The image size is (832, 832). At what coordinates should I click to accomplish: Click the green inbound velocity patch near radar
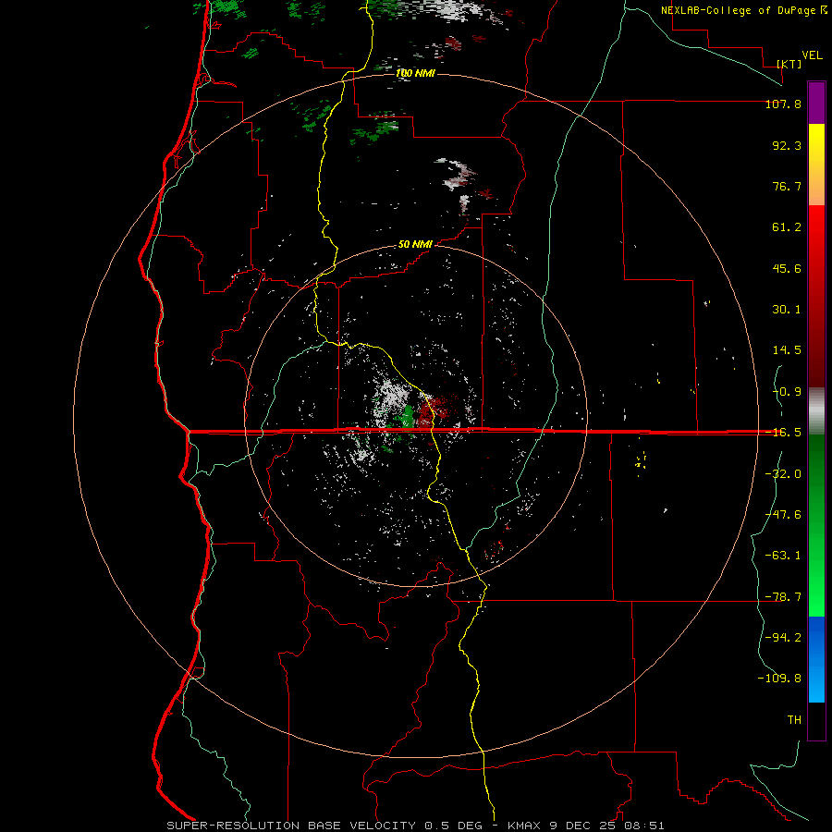click(x=408, y=416)
